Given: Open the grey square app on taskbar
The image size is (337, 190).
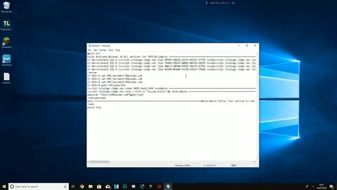Looking at the screenshot, I should point(151,186).
